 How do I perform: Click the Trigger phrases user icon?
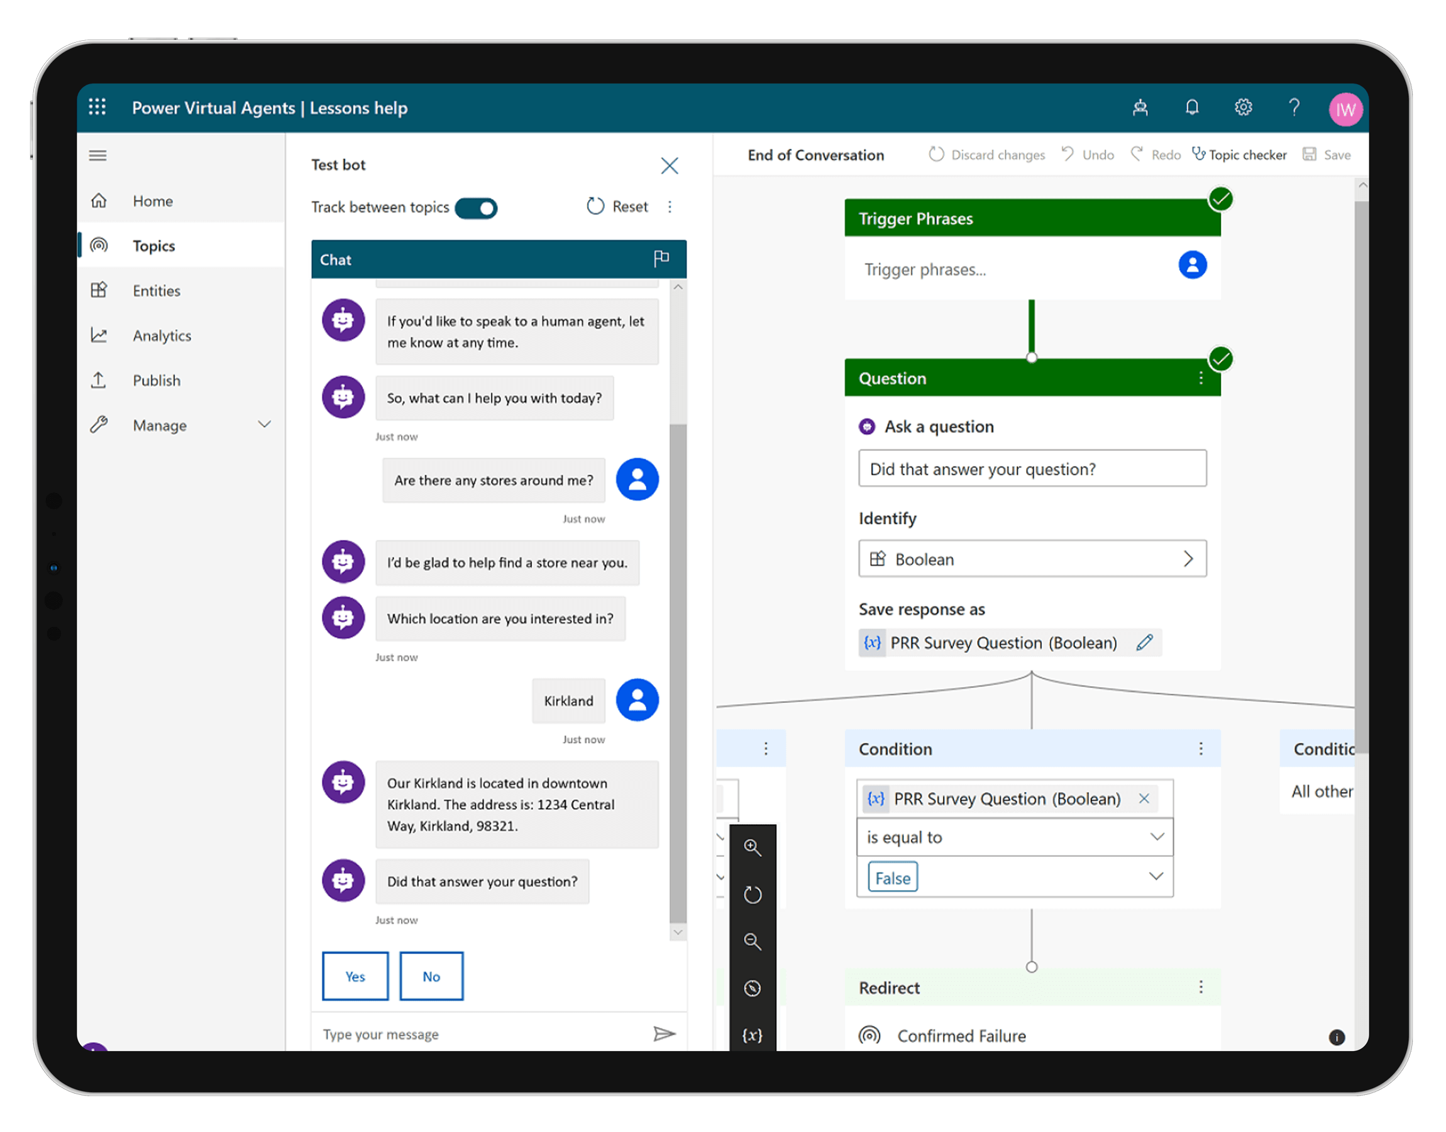[x=1192, y=265]
